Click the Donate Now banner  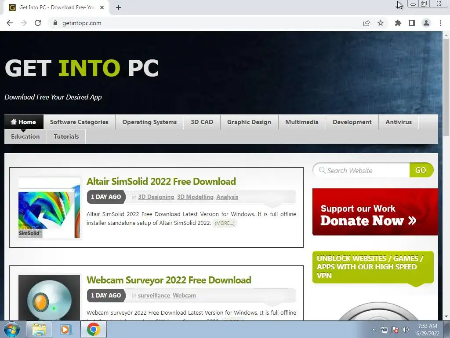pyautogui.click(x=375, y=212)
